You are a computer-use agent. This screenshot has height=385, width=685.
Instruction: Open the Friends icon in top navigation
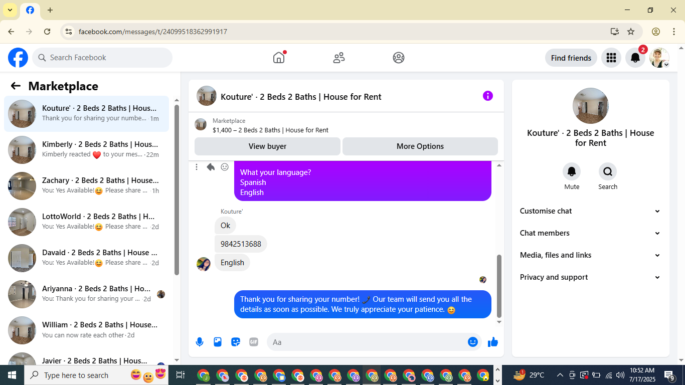pos(339,58)
